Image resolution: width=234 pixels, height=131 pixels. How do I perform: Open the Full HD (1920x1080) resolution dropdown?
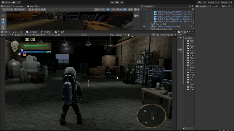[39, 35]
